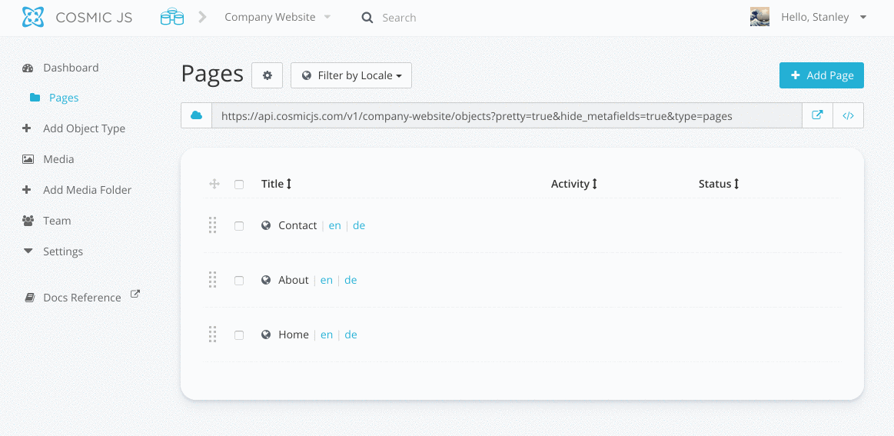
Task: Click the Add Page button
Action: [821, 75]
